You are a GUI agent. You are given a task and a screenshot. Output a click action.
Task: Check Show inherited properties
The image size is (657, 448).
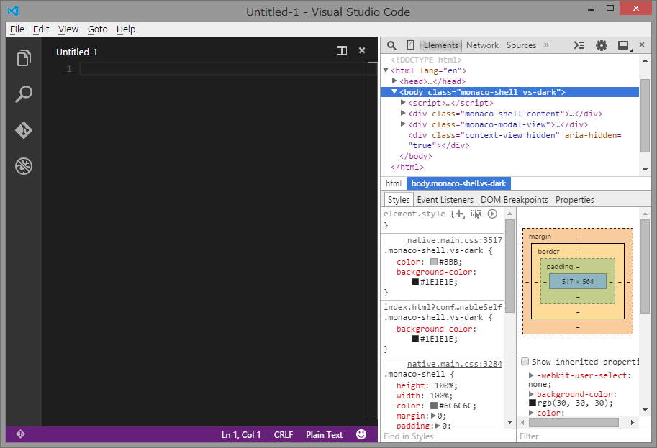pos(524,361)
